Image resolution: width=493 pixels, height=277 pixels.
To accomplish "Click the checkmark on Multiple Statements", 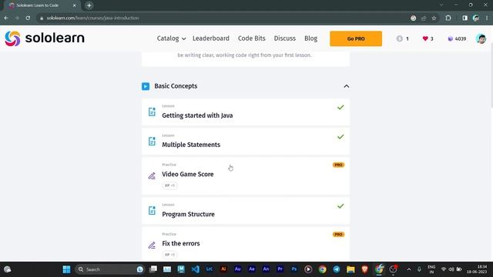I will [340, 137].
